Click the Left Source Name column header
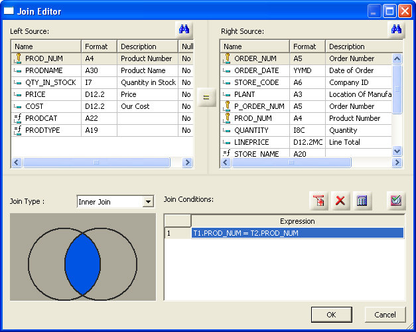The image size is (416, 332). (46, 46)
